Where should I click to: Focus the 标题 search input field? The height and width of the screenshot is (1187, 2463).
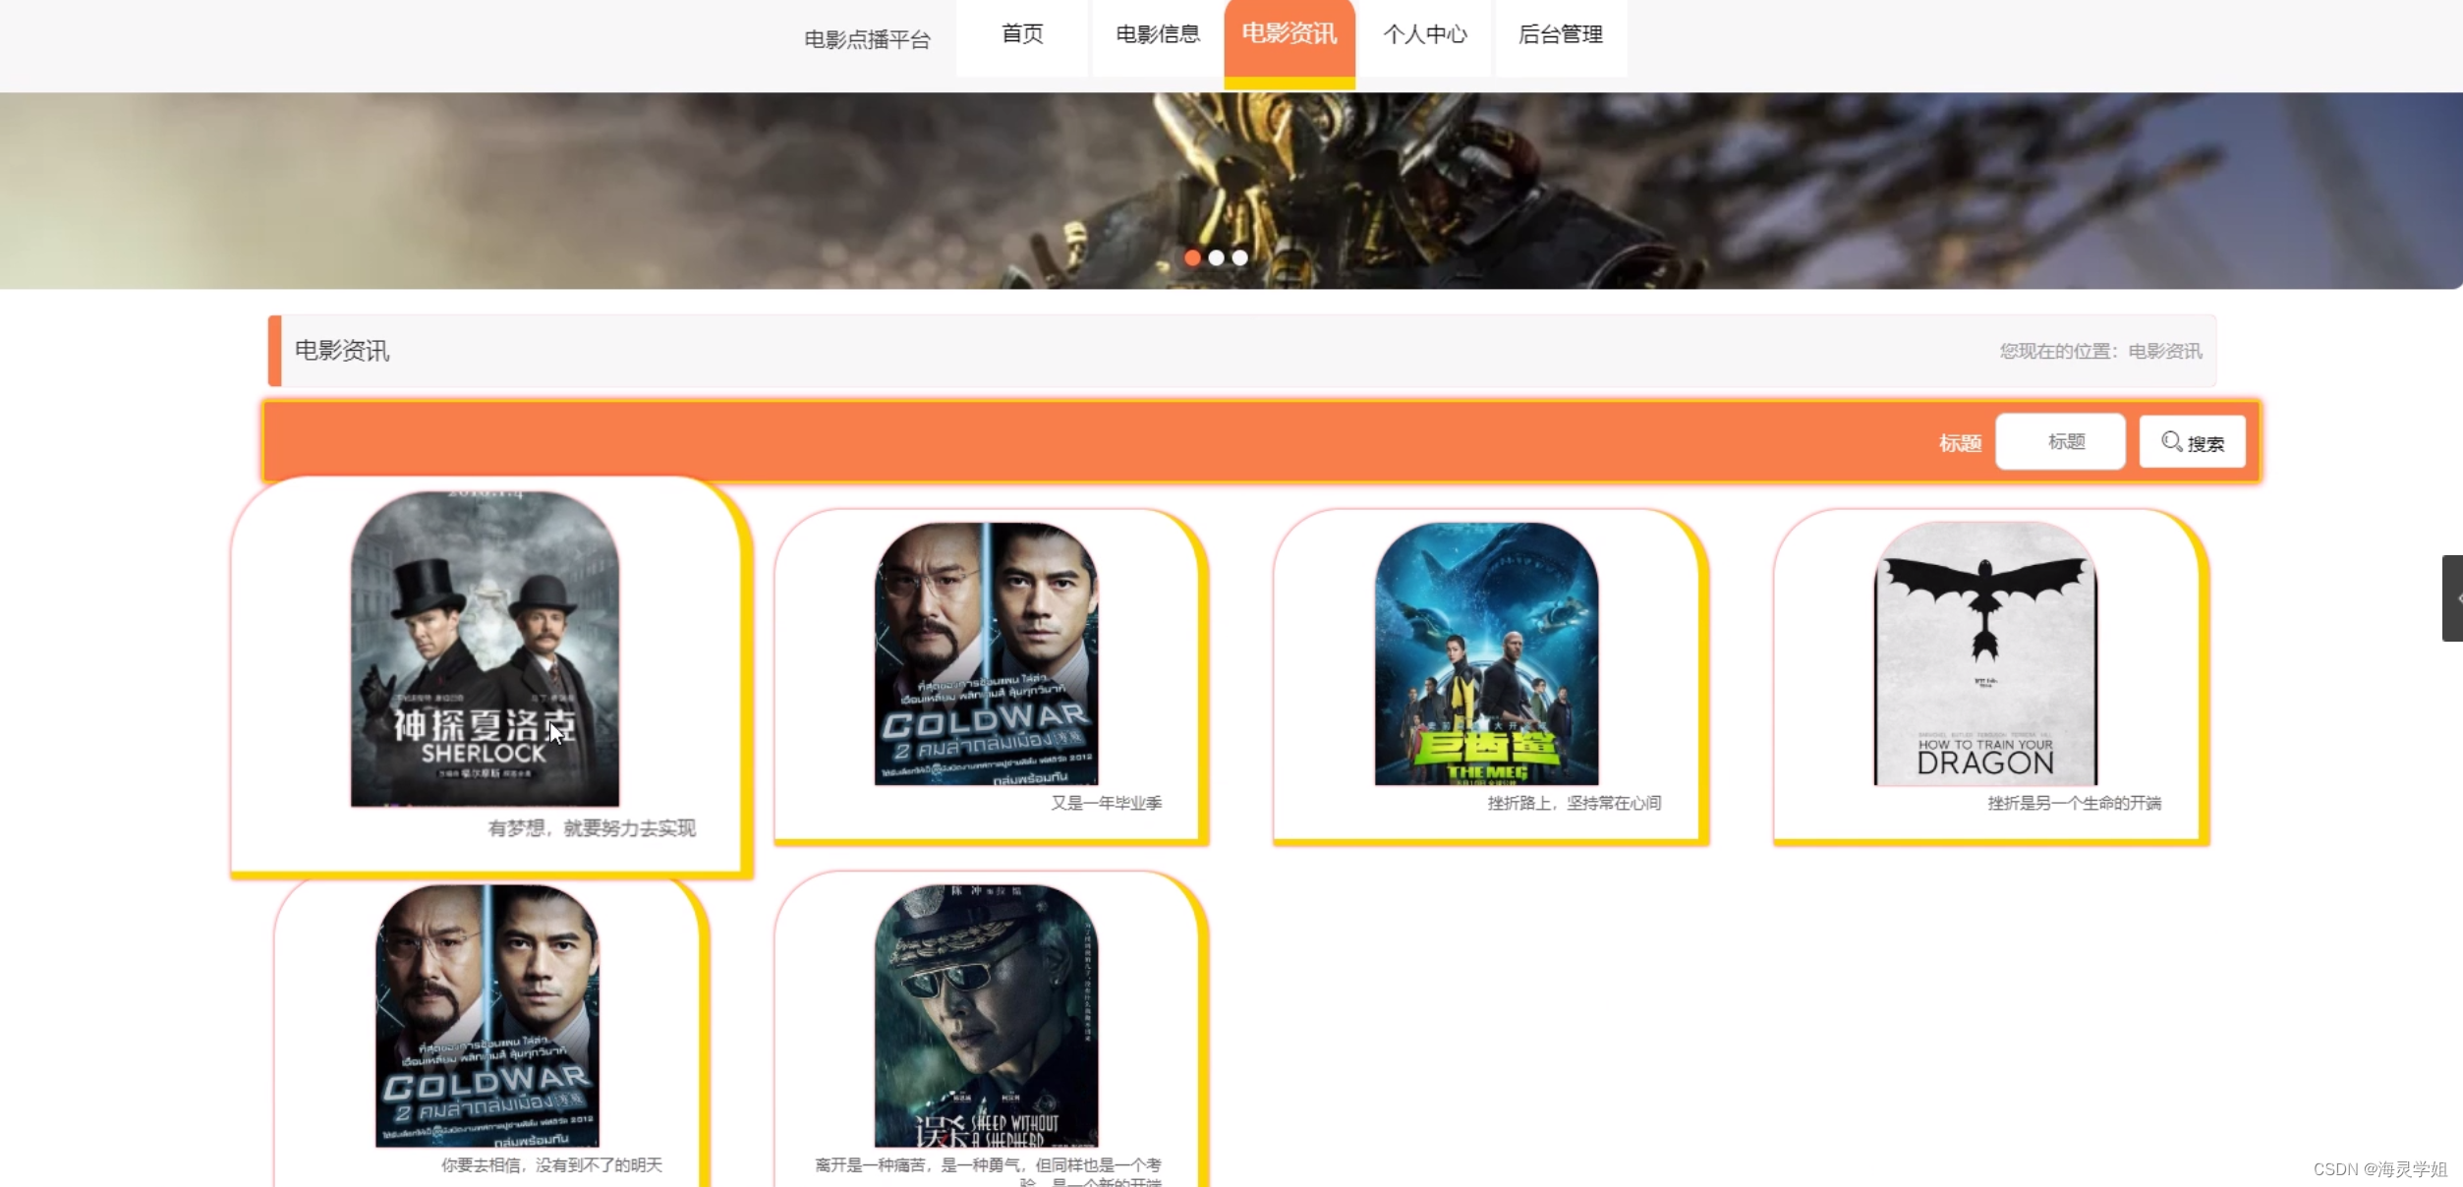pos(2060,442)
